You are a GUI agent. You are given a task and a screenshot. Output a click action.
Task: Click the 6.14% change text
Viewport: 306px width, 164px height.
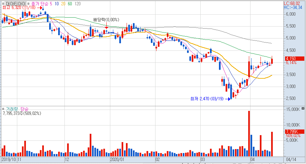291,63
